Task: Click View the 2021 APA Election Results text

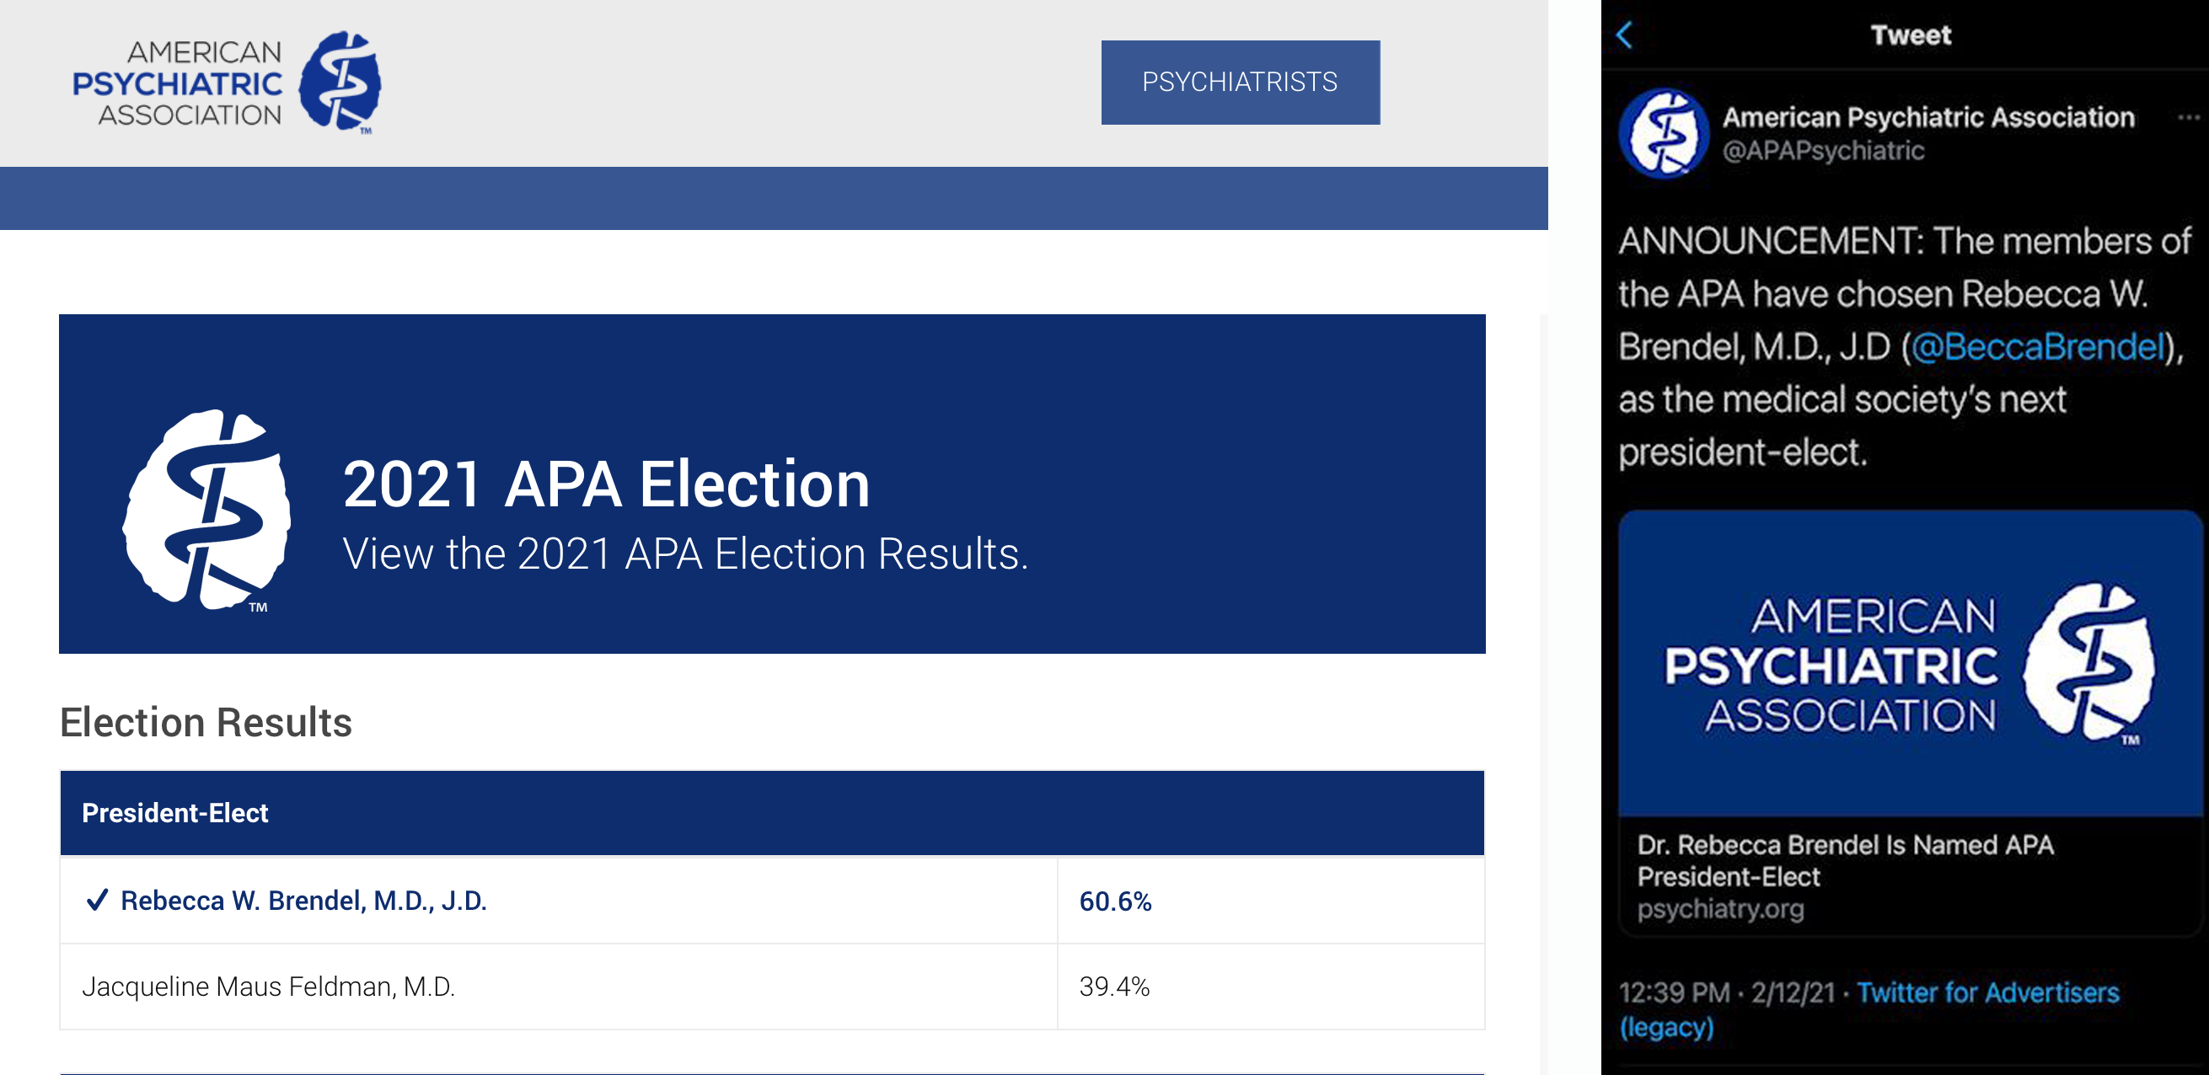Action: 685,554
